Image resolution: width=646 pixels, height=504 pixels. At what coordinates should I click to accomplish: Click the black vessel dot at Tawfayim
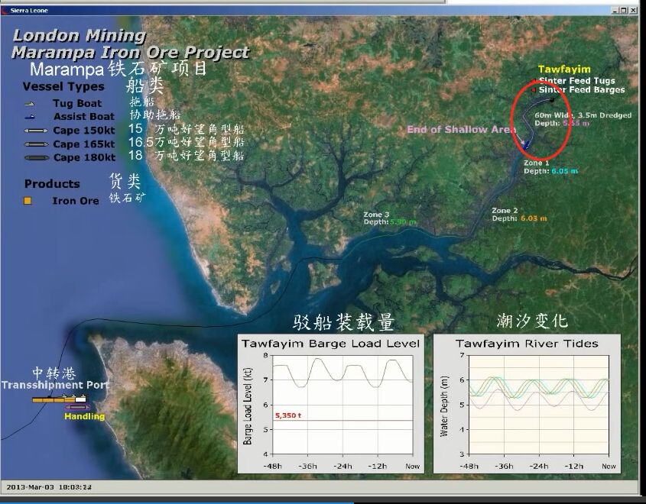(552, 99)
